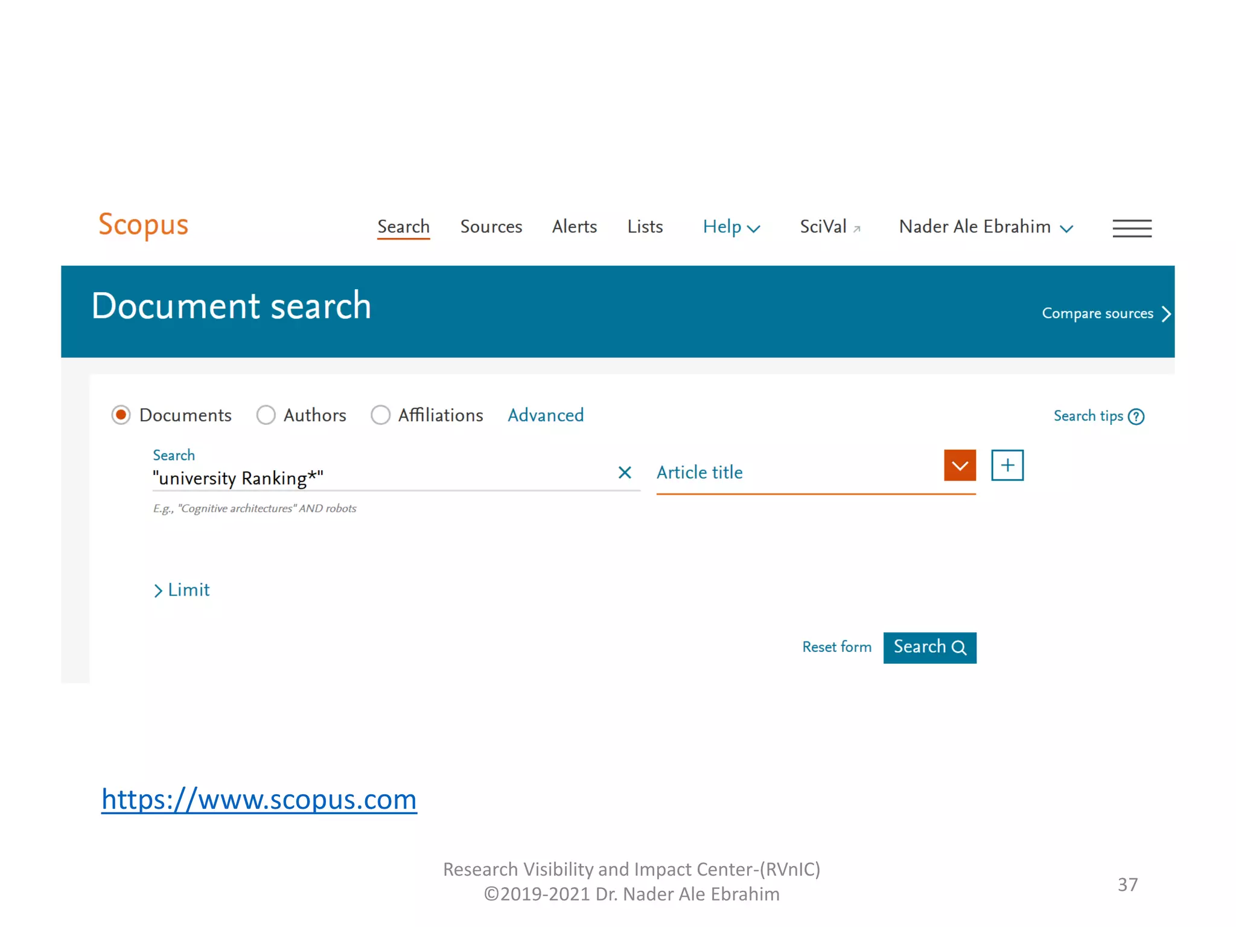Image resolution: width=1236 pixels, height=927 pixels.
Task: Select the Authors radio button
Action: pos(266,415)
